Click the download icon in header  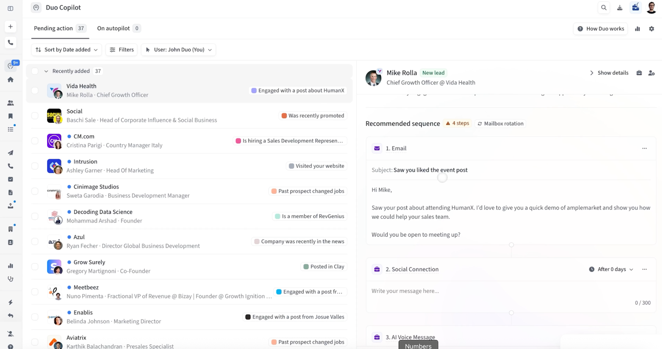(x=619, y=7)
